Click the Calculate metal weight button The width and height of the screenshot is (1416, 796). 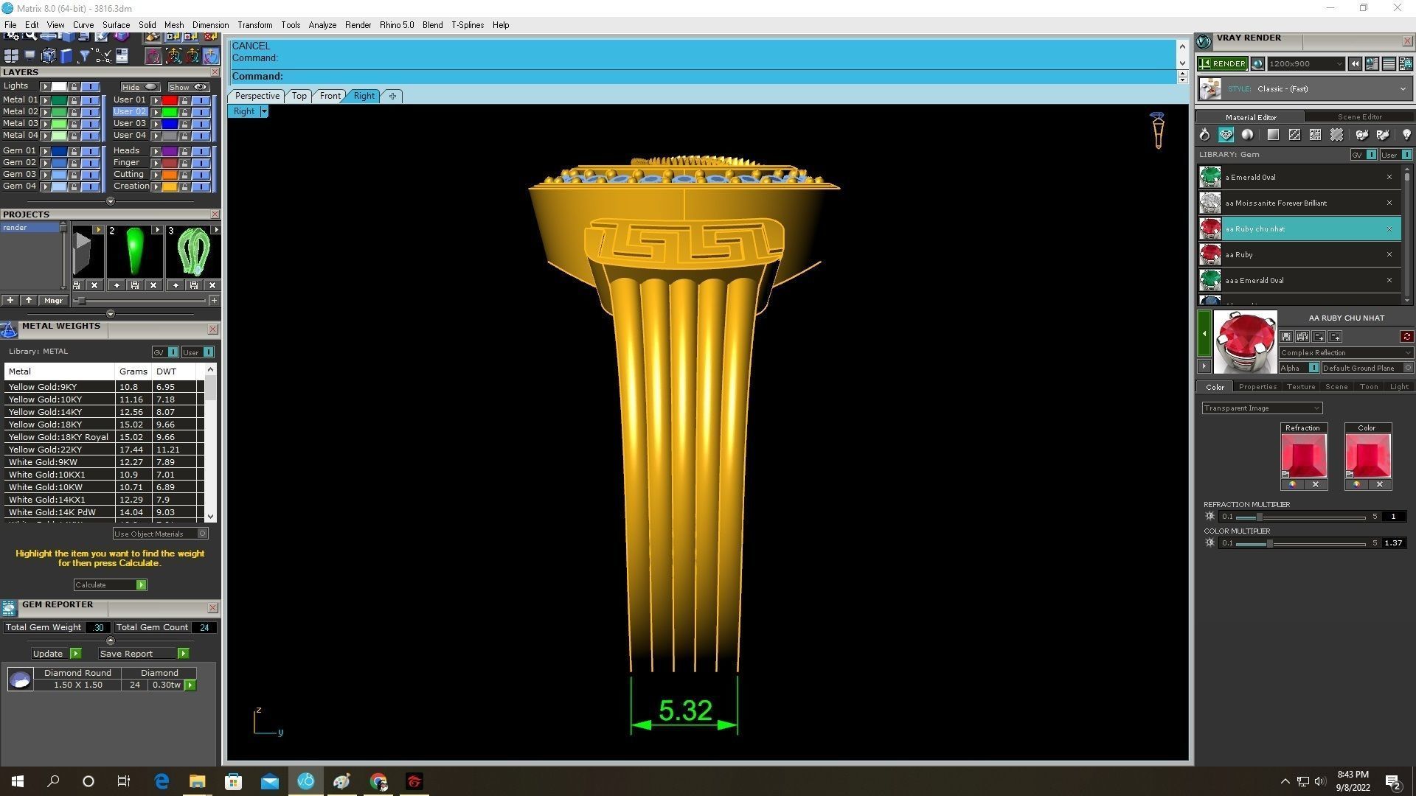tap(110, 585)
